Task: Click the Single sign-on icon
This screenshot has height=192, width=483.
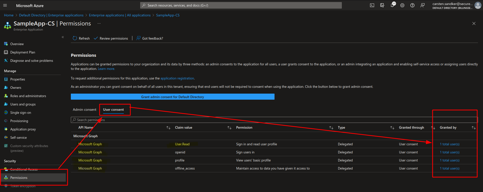Action: tap(6, 113)
